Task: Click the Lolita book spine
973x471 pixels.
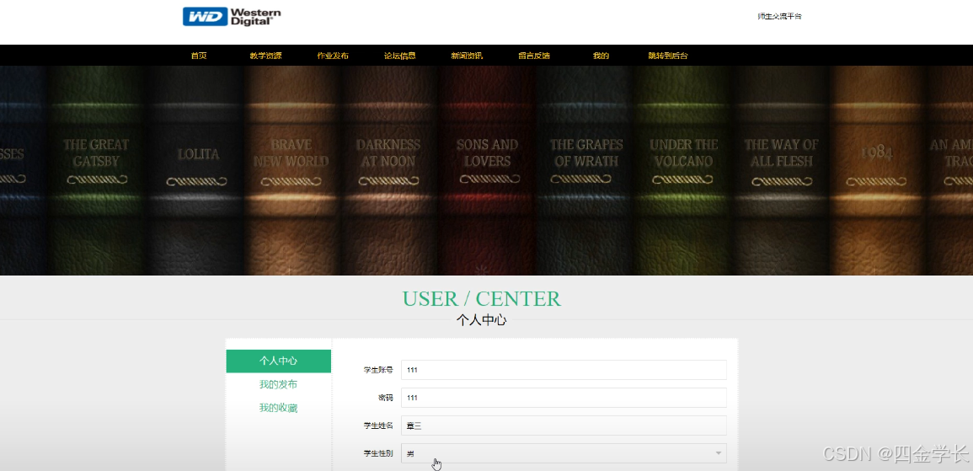Action: [195, 171]
